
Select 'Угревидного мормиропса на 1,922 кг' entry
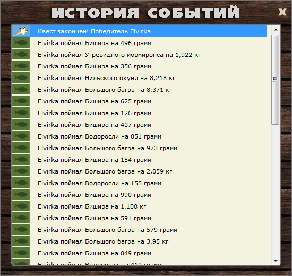coord(140,54)
